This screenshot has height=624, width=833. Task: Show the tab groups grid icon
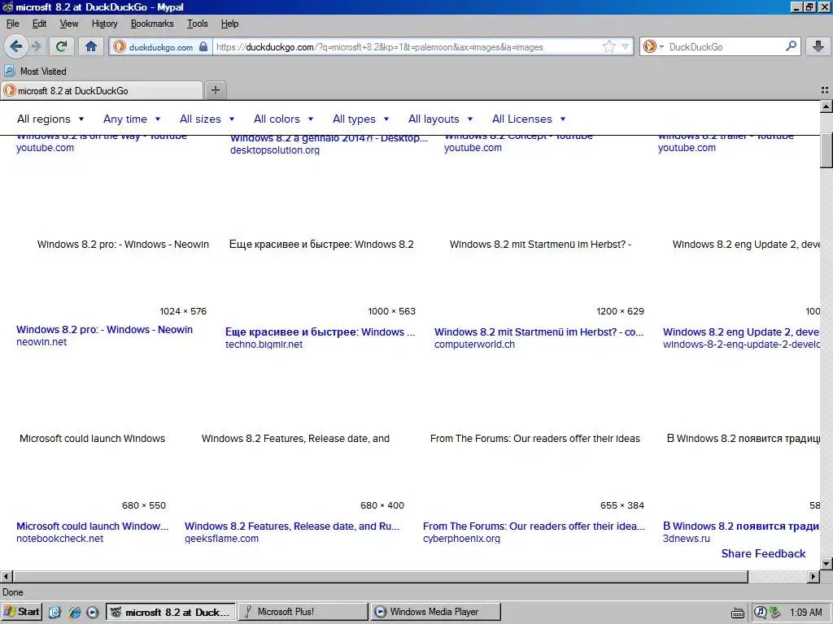825,90
